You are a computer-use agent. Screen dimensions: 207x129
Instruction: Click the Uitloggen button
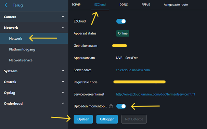point(107,119)
